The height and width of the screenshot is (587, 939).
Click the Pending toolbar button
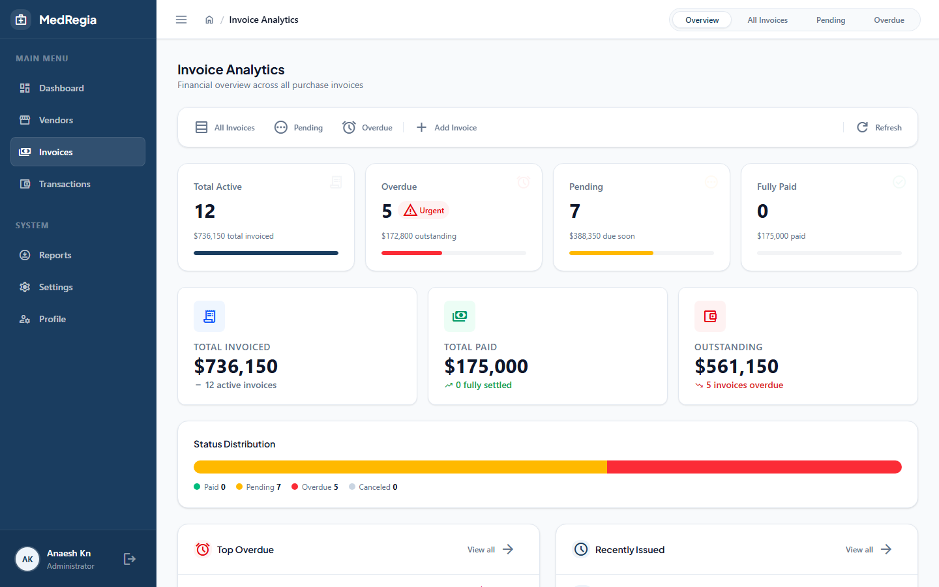pos(299,127)
